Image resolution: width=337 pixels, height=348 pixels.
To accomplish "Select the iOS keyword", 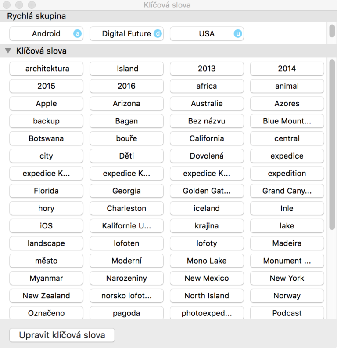I will coord(47,226).
